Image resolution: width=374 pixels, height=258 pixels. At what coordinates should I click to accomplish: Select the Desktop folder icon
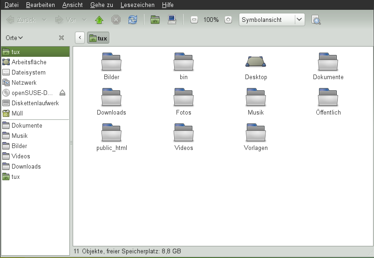point(256,62)
